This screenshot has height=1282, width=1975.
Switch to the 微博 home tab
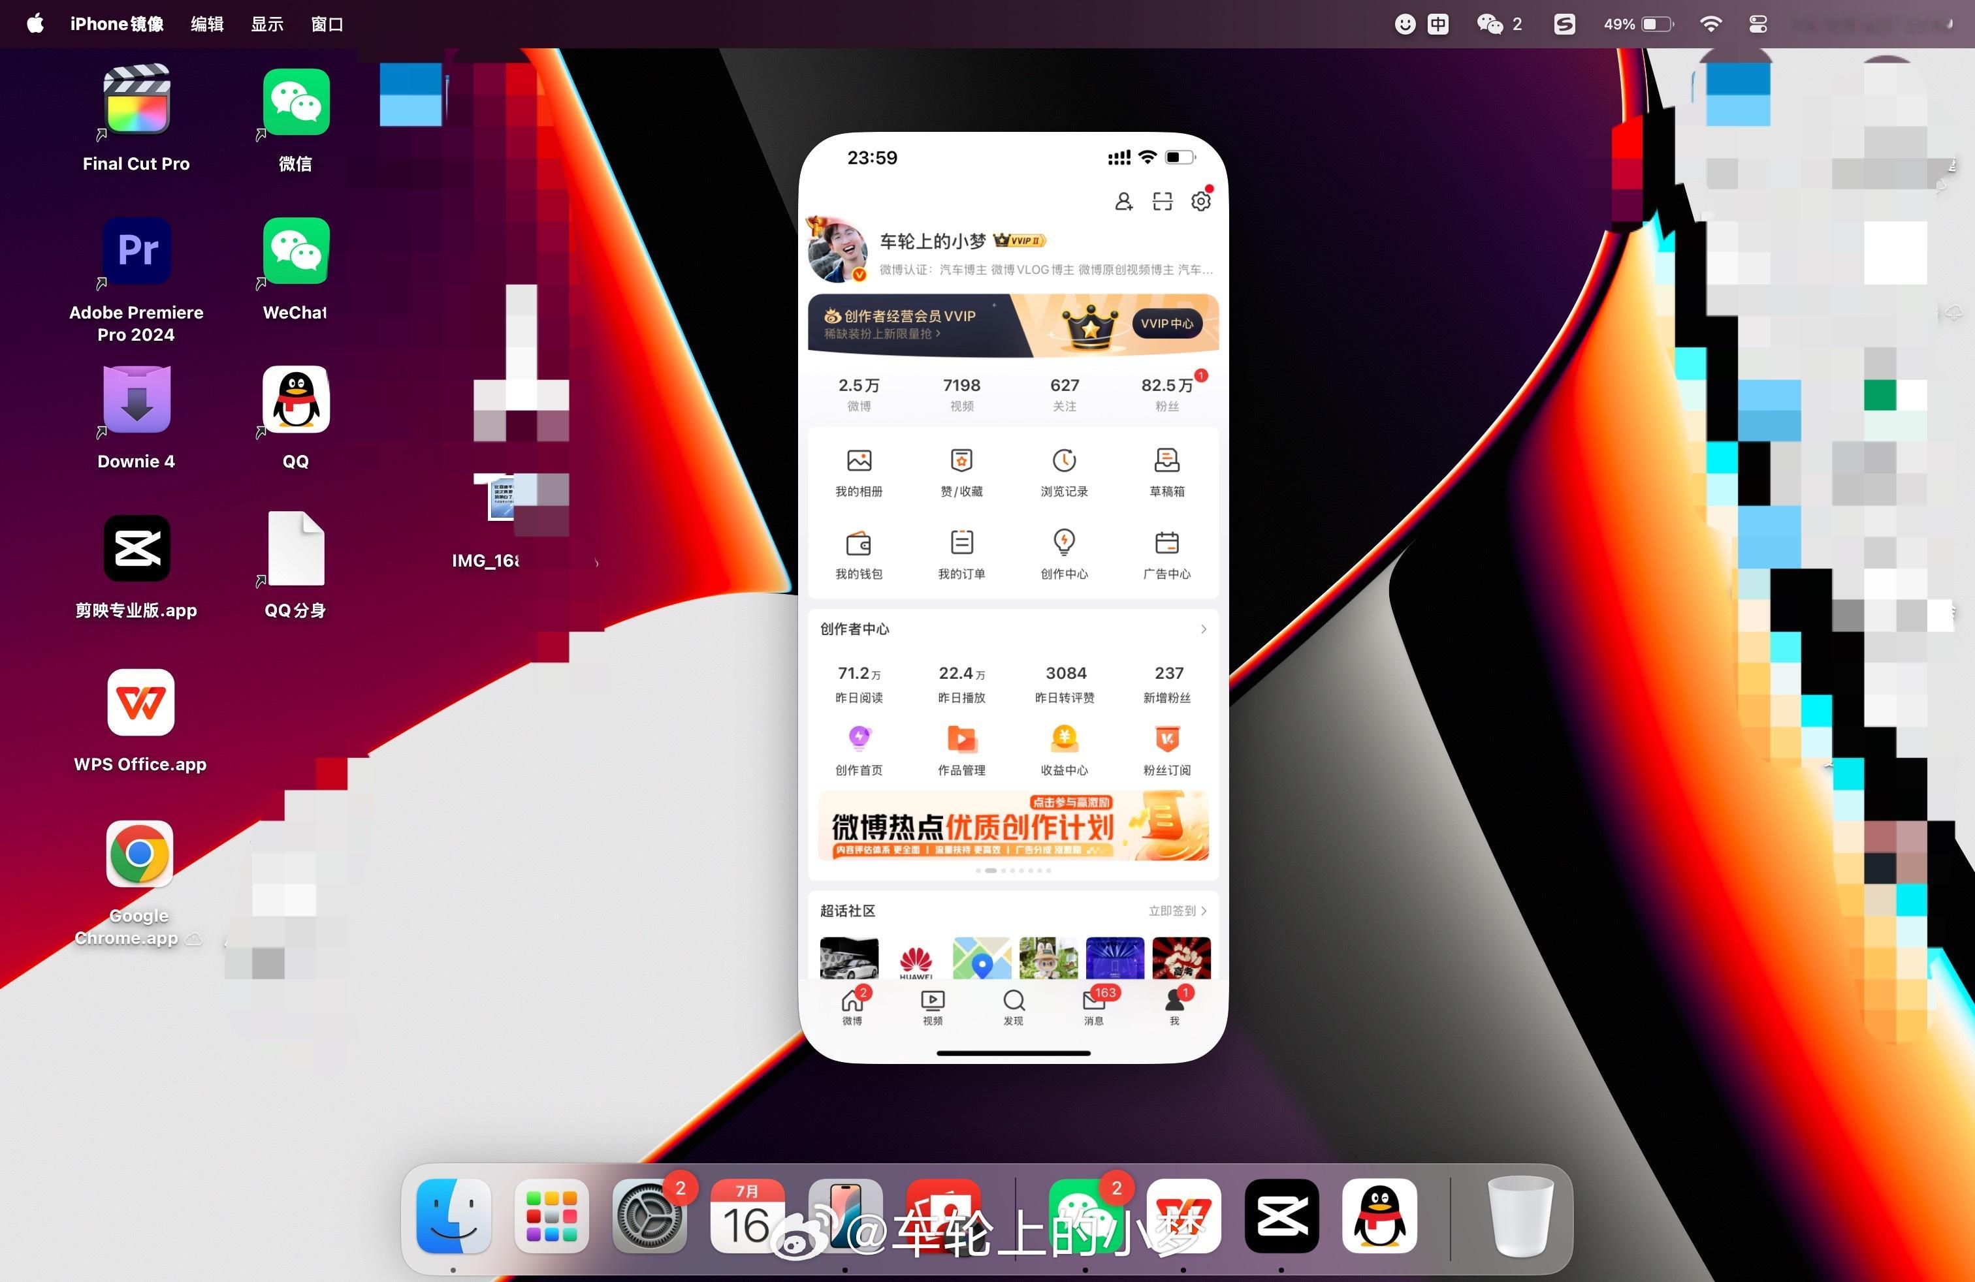pyautogui.click(x=853, y=1007)
